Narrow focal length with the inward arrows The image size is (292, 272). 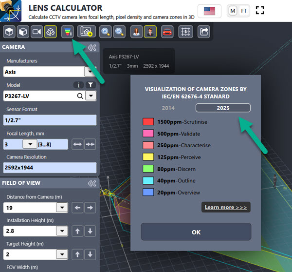pos(90,144)
